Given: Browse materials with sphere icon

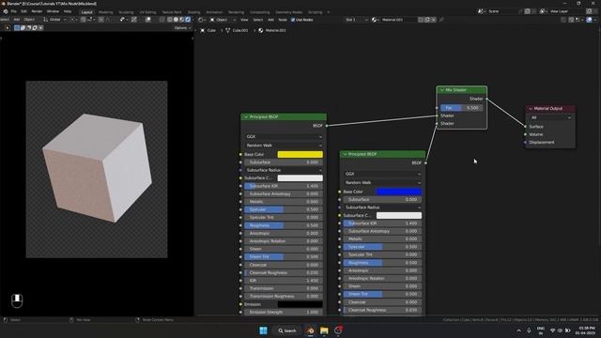Looking at the screenshot, I should [375, 20].
